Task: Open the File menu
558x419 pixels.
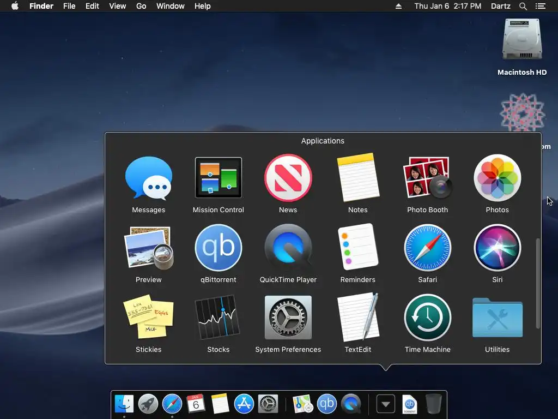Action: [x=69, y=6]
